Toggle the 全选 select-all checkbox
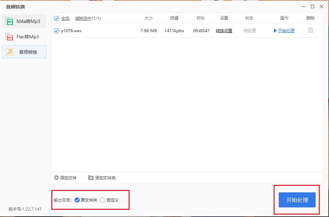Viewport: 329px width, 217px height. (56, 18)
